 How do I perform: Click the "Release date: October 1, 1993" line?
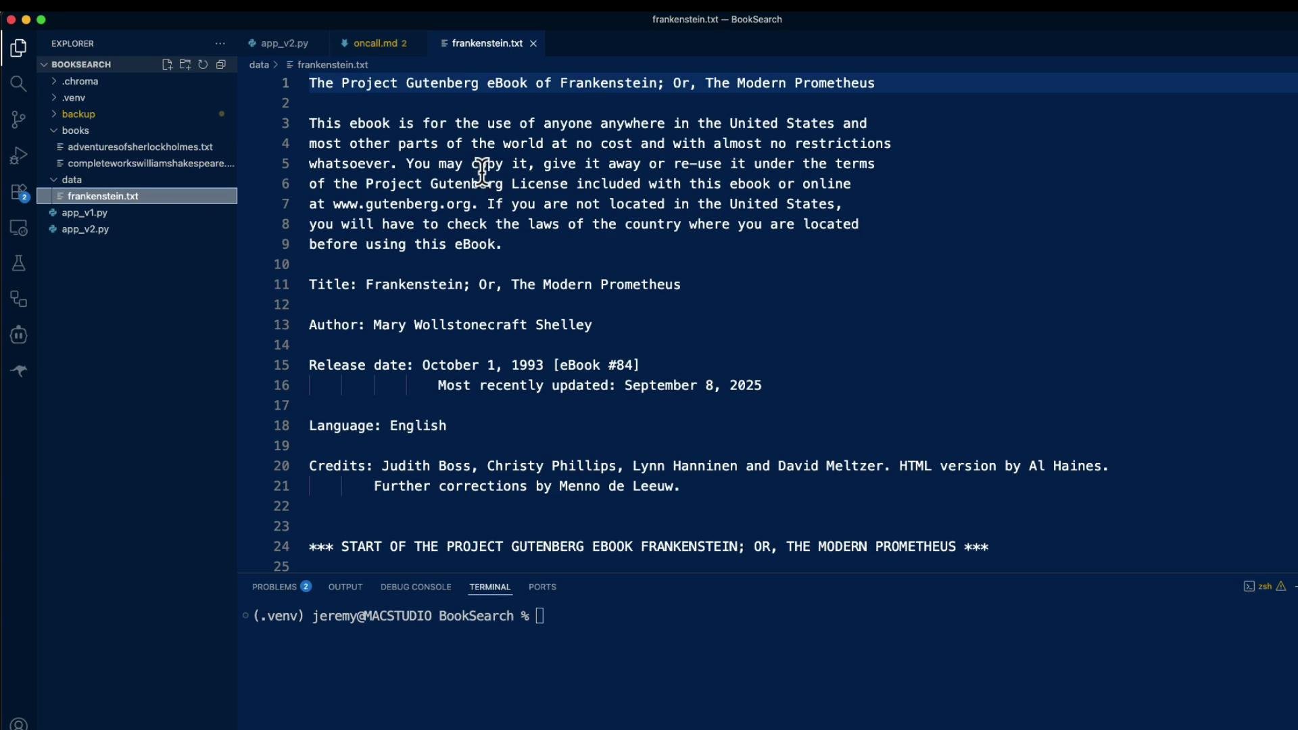[x=474, y=365]
